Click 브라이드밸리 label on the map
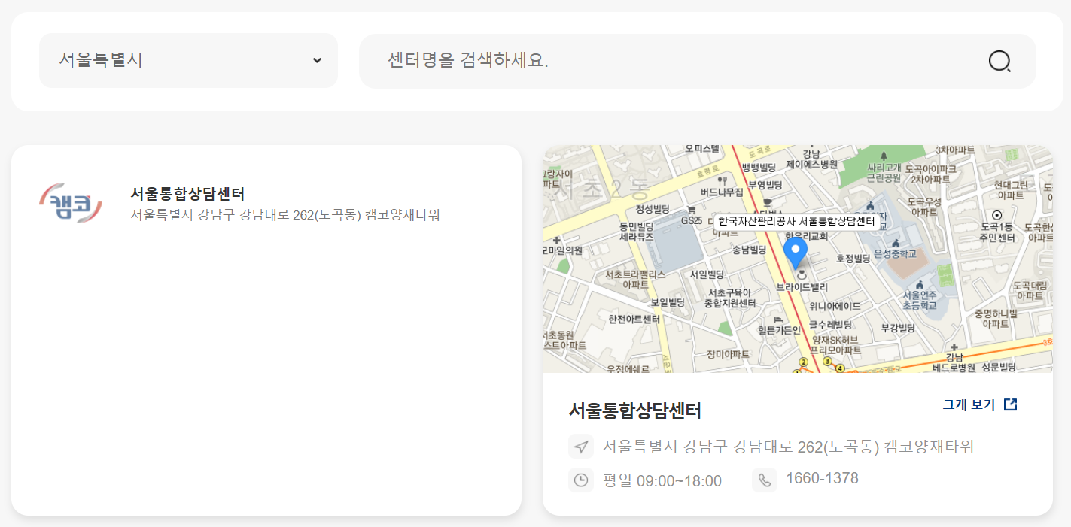This screenshot has width=1071, height=527. coord(802,286)
